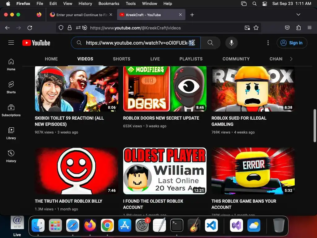Show more channel tabs with right chevron
This screenshot has height=238, width=317.
tap(291, 59)
